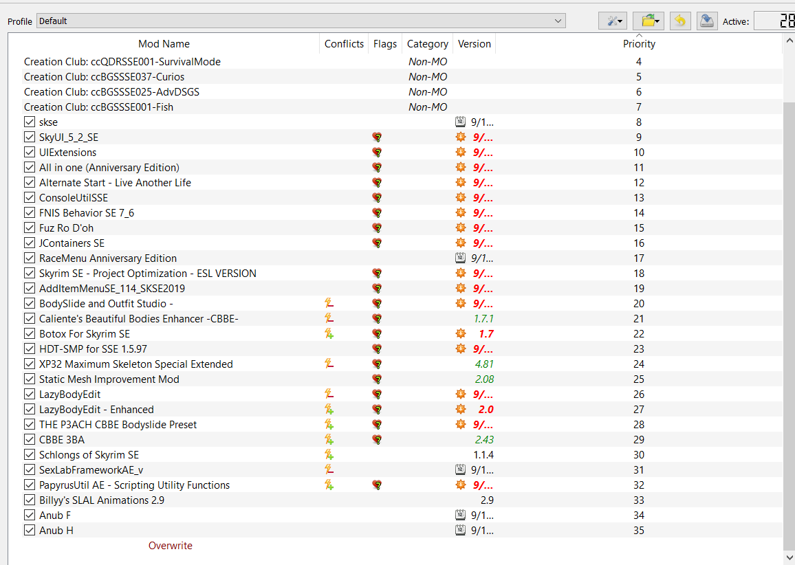
Task: Sort by the Mod Name column header
Action: (x=164, y=43)
